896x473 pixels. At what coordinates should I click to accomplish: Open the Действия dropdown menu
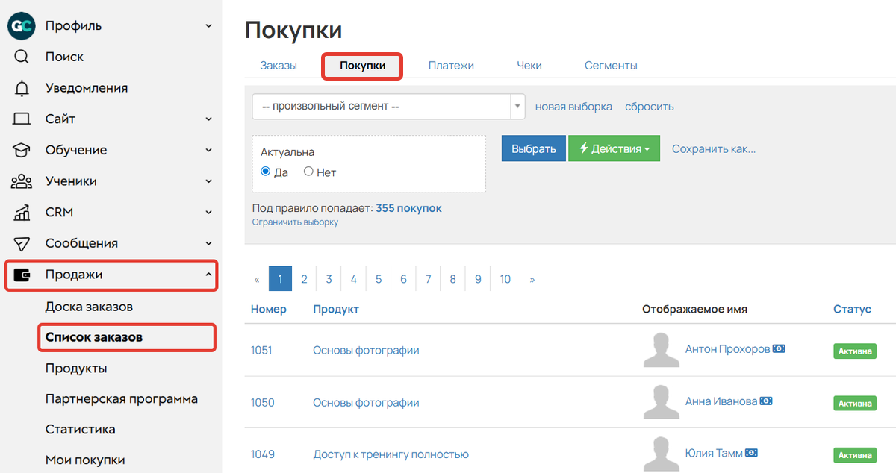click(614, 148)
